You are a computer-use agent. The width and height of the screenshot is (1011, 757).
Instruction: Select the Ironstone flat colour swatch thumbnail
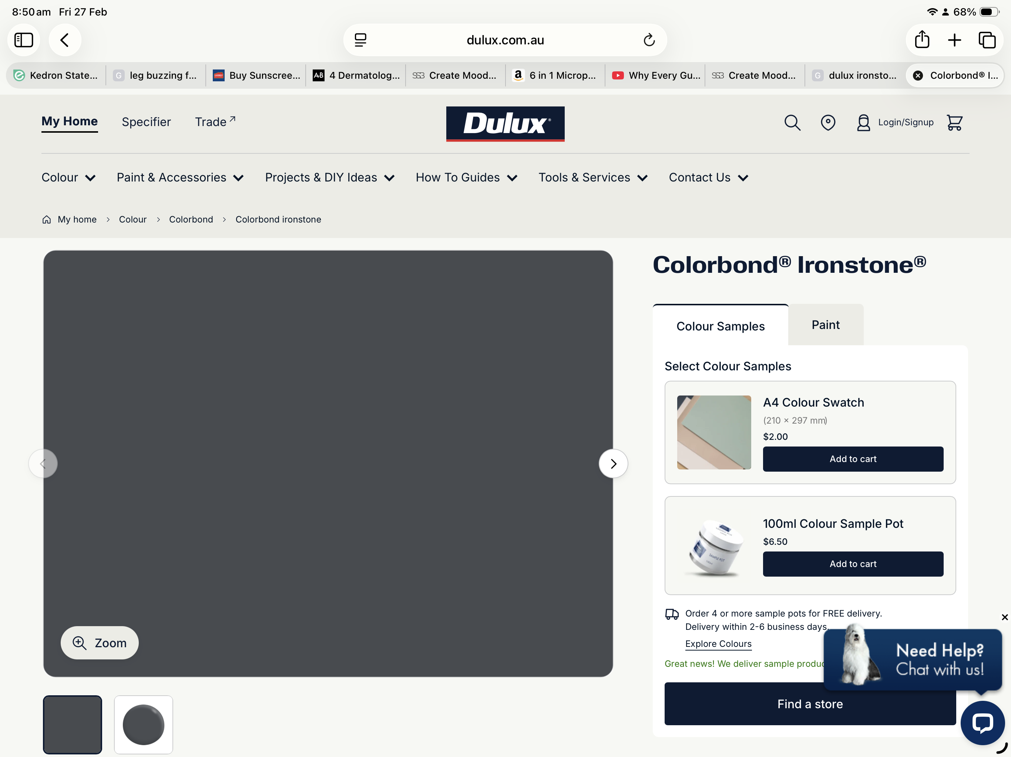tap(73, 724)
